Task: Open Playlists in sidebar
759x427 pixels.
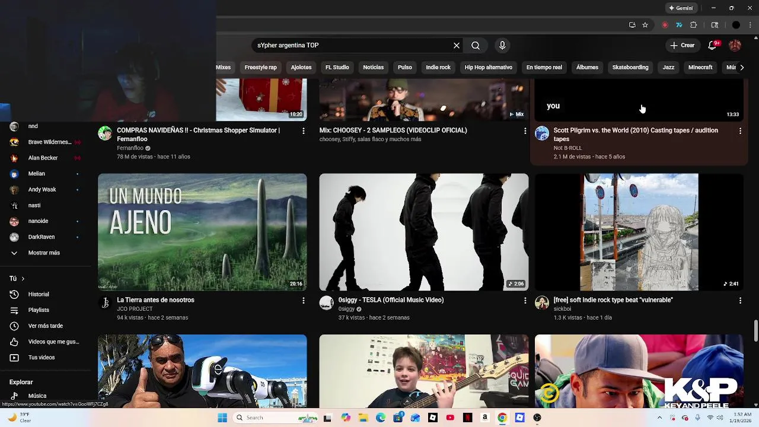Action: [x=39, y=310]
